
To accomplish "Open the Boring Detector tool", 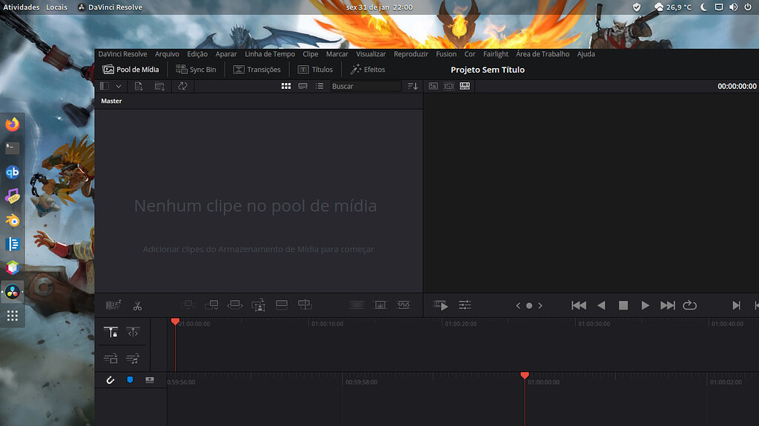I will coord(113,305).
